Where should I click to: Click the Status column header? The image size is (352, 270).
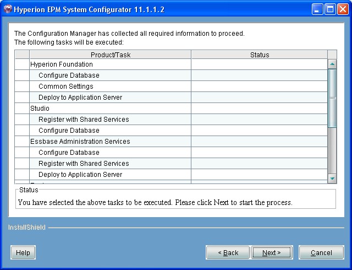click(x=259, y=55)
